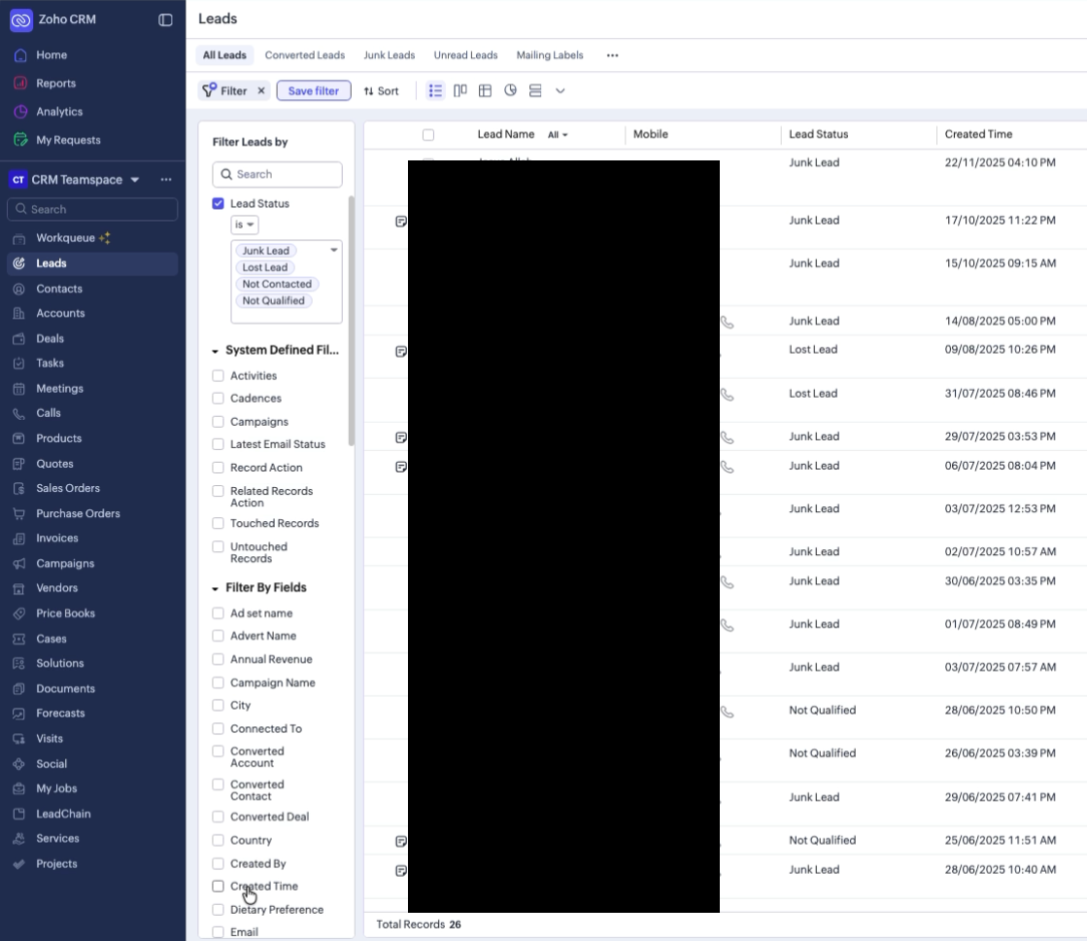
Task: Open the Lead Name 'All' dropdown
Action: coord(558,134)
